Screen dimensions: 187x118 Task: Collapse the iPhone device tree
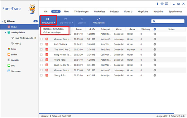[x=2, y=21]
